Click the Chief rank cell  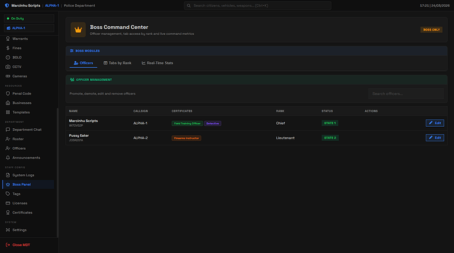tap(280, 123)
